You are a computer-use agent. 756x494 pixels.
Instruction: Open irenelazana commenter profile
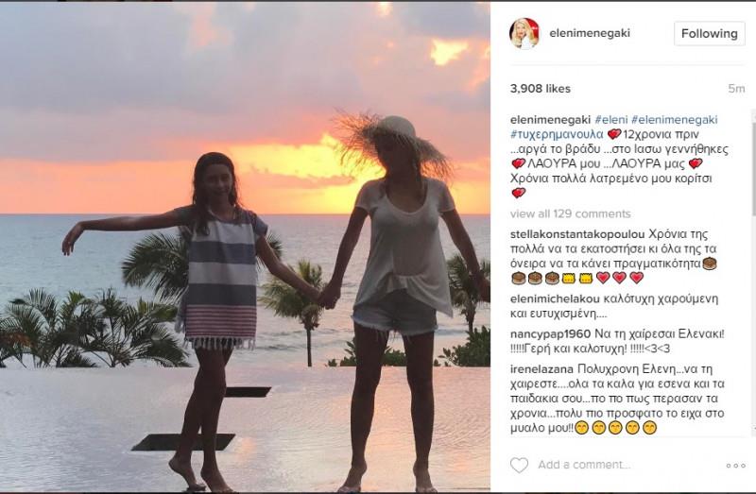tap(541, 369)
